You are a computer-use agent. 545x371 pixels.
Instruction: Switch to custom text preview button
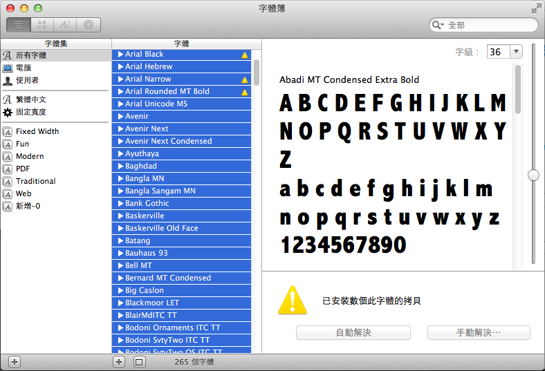click(65, 25)
